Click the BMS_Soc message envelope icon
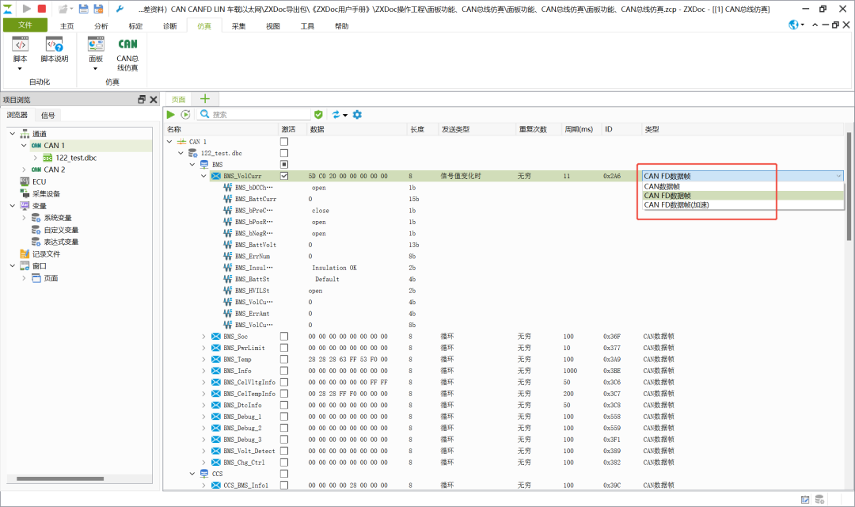The image size is (855, 507). [x=216, y=336]
